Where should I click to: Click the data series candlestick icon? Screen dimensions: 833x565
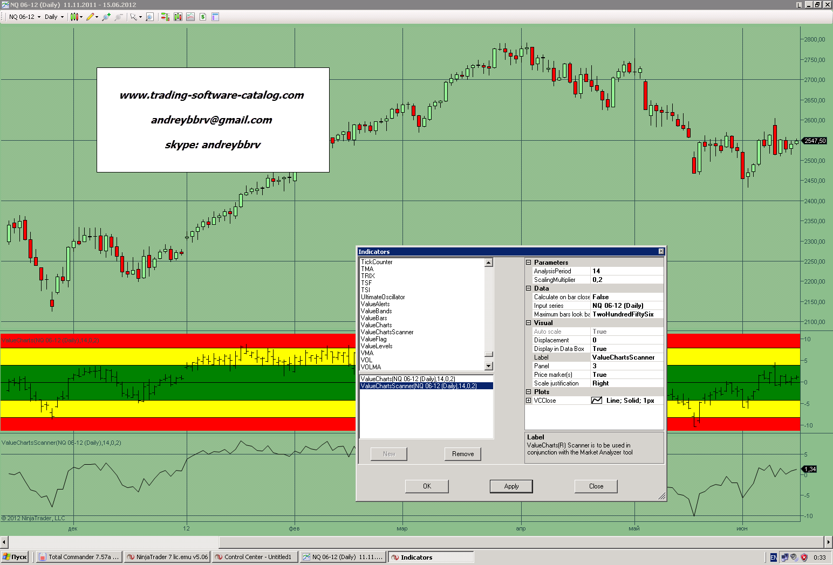pyautogui.click(x=178, y=17)
